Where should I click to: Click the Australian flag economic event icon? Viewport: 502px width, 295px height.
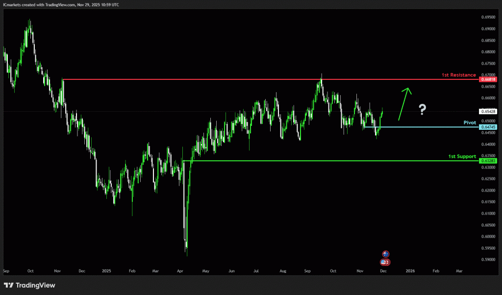[385, 254]
